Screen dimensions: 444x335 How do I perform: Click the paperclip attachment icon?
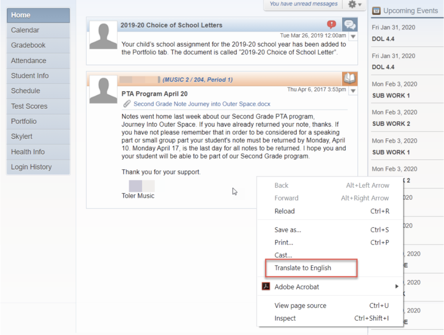127,104
